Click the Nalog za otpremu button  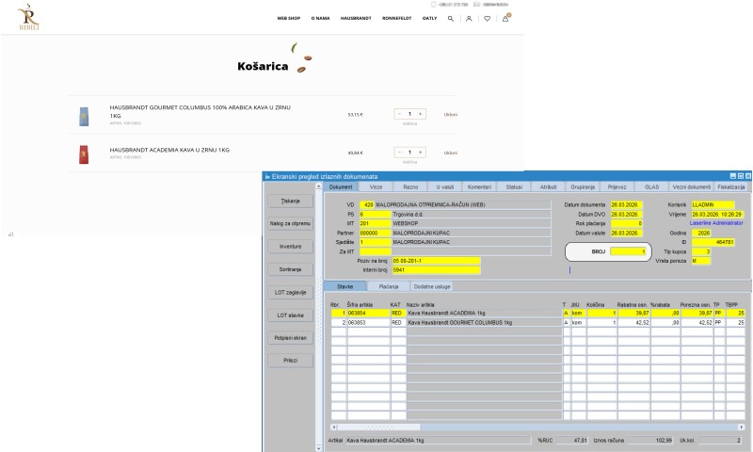coord(291,223)
